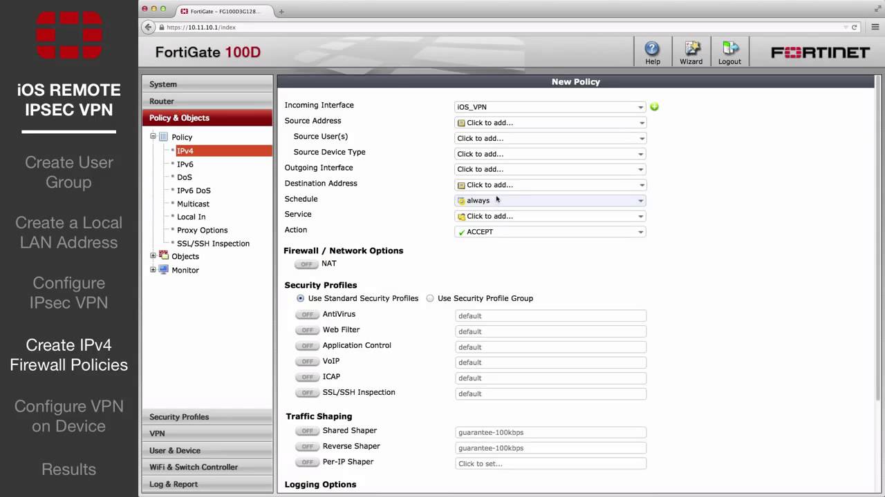Click the Destination Address field icon
885x497 pixels.
tap(461, 185)
